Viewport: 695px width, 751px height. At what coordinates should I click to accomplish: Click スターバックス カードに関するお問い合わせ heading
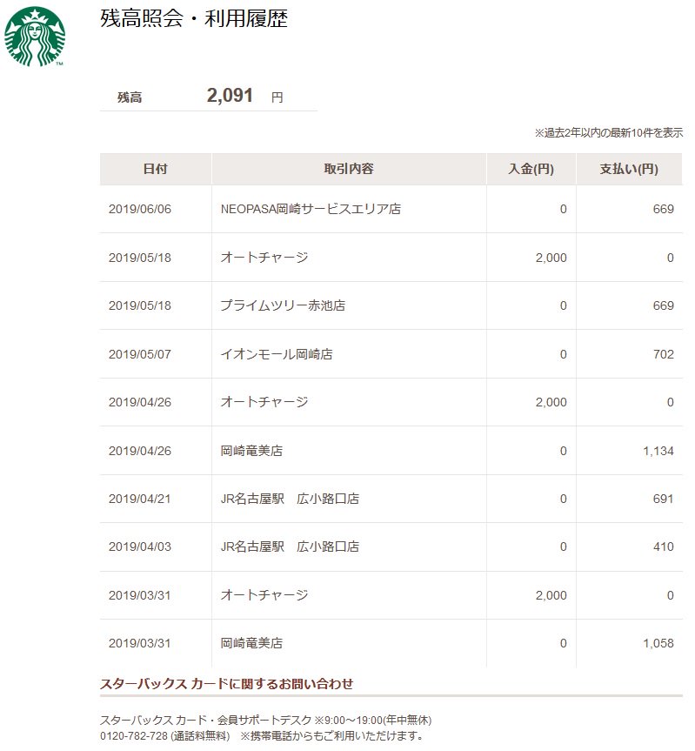click(x=226, y=684)
